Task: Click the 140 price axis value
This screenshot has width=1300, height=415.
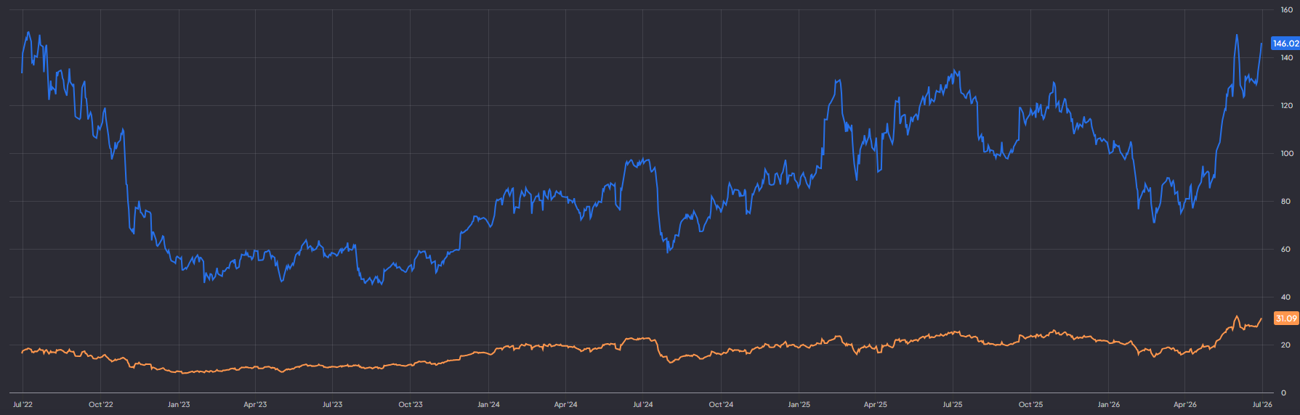Action: (x=1286, y=58)
